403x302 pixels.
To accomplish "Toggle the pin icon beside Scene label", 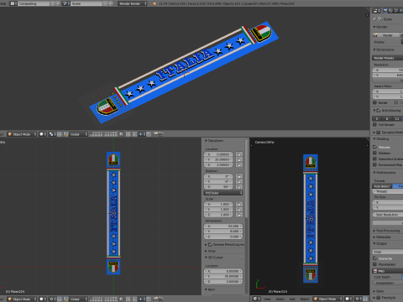I will click(374, 18).
